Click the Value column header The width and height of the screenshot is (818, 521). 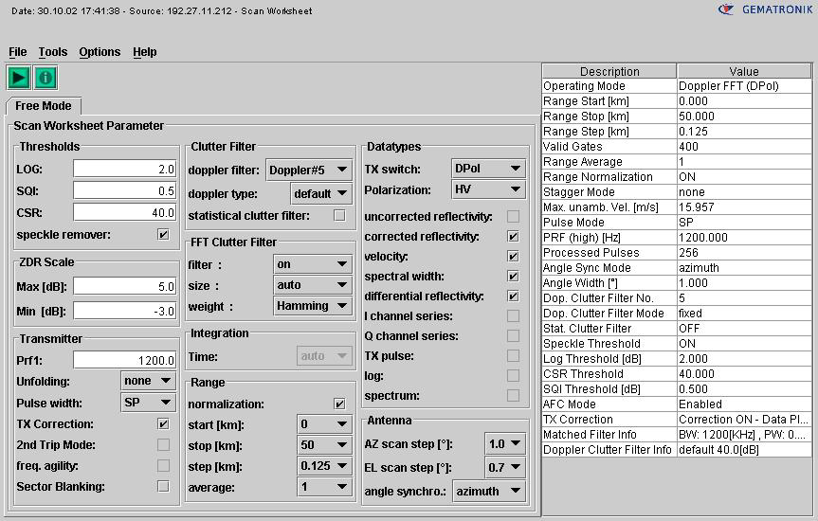click(x=744, y=71)
